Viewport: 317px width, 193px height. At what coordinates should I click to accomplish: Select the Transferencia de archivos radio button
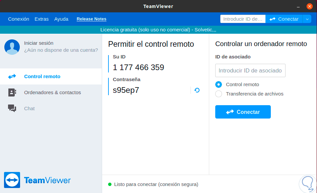(x=219, y=94)
